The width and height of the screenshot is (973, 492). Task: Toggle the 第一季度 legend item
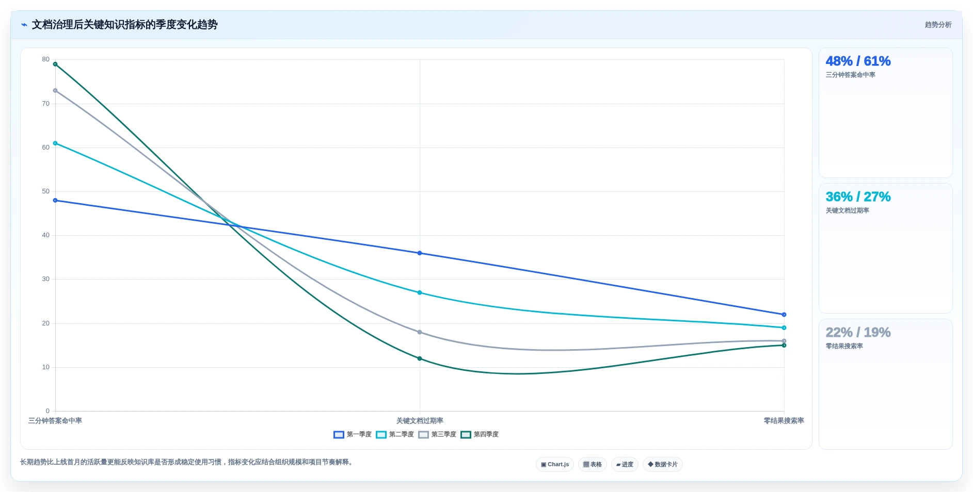(353, 434)
